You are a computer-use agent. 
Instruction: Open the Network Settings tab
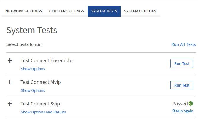point(24,11)
